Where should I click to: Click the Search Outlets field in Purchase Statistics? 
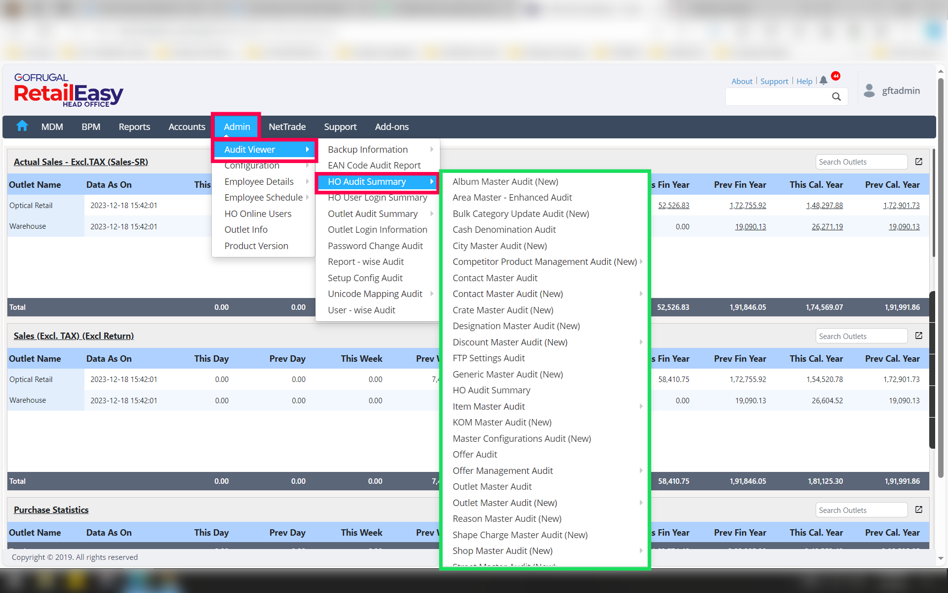[x=861, y=510]
